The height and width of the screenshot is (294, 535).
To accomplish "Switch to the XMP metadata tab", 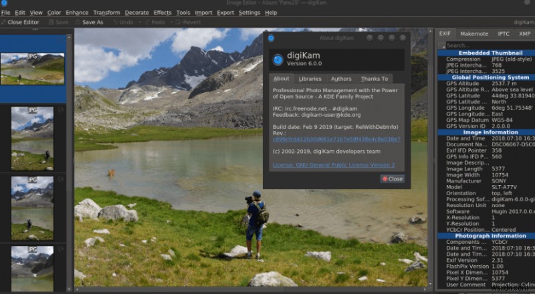I will coord(524,34).
